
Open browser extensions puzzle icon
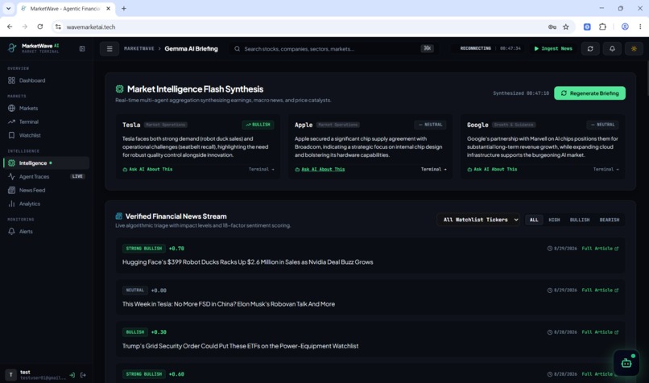click(602, 27)
